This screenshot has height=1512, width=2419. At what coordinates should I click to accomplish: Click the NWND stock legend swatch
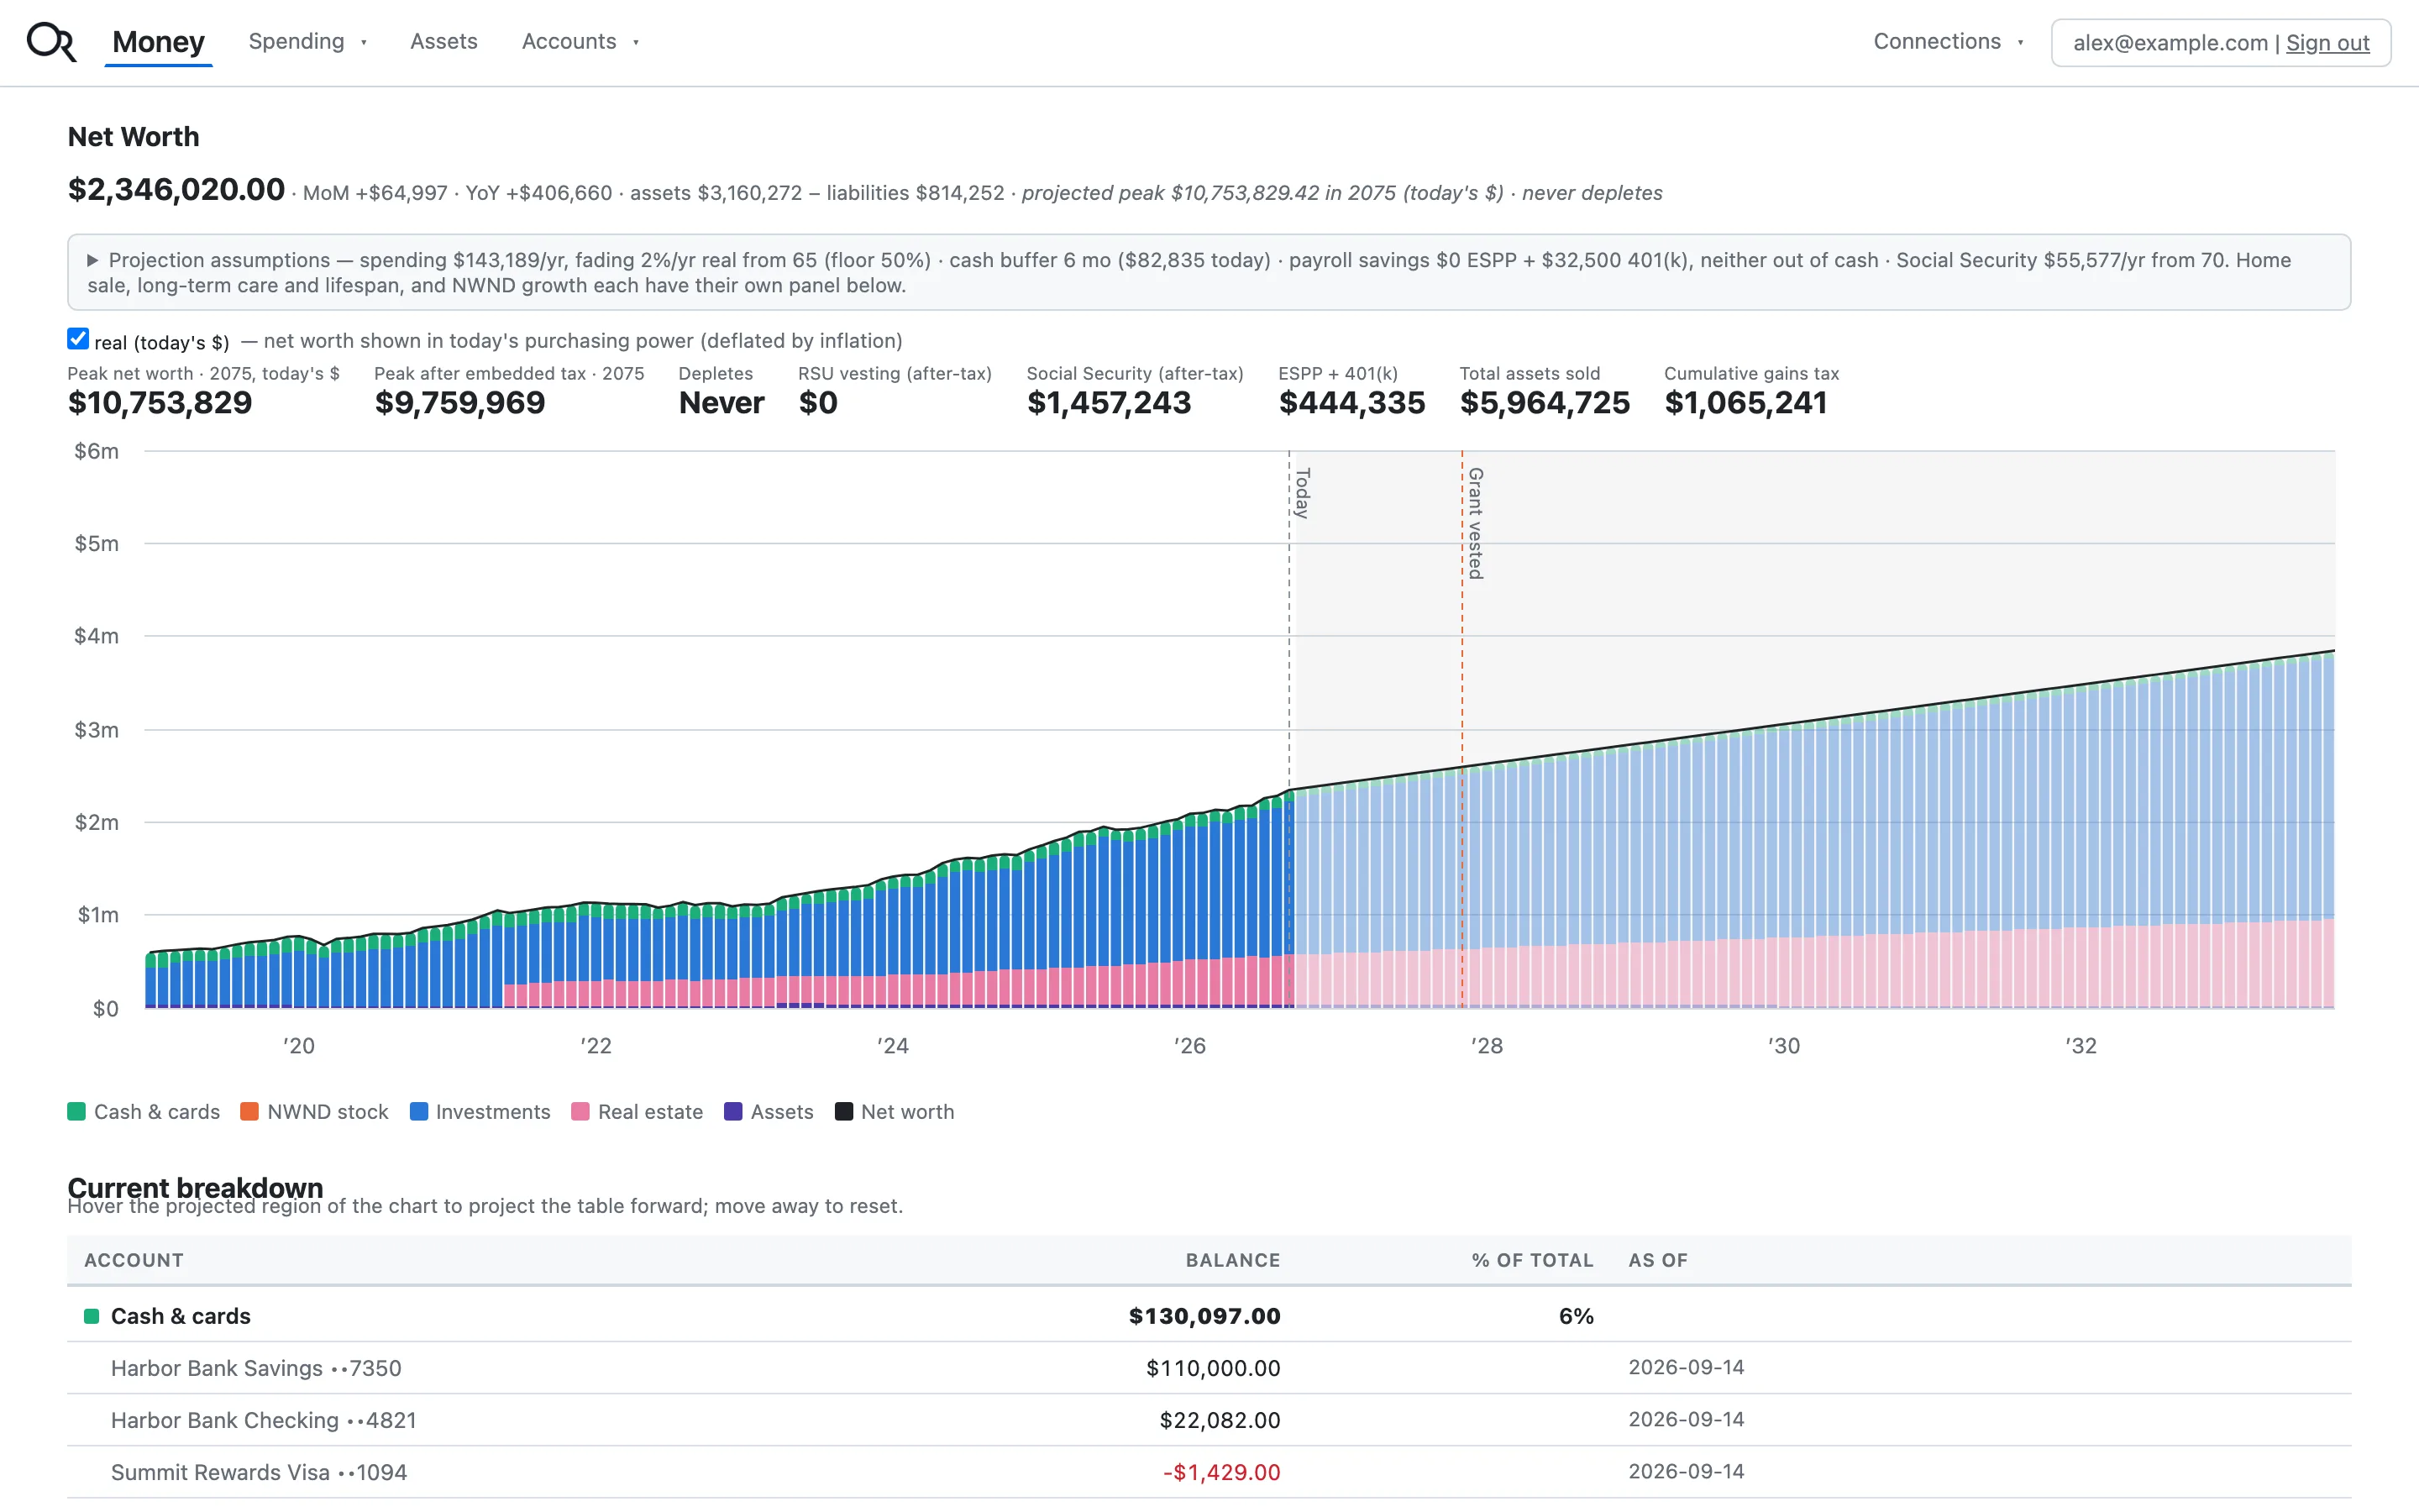249,1111
